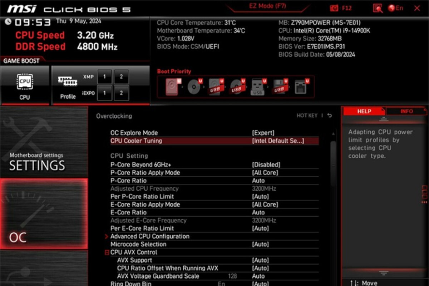Image resolution: width=429 pixels, height=286 pixels.
Task: Click the CPU Setting section heading
Action: coord(129,156)
